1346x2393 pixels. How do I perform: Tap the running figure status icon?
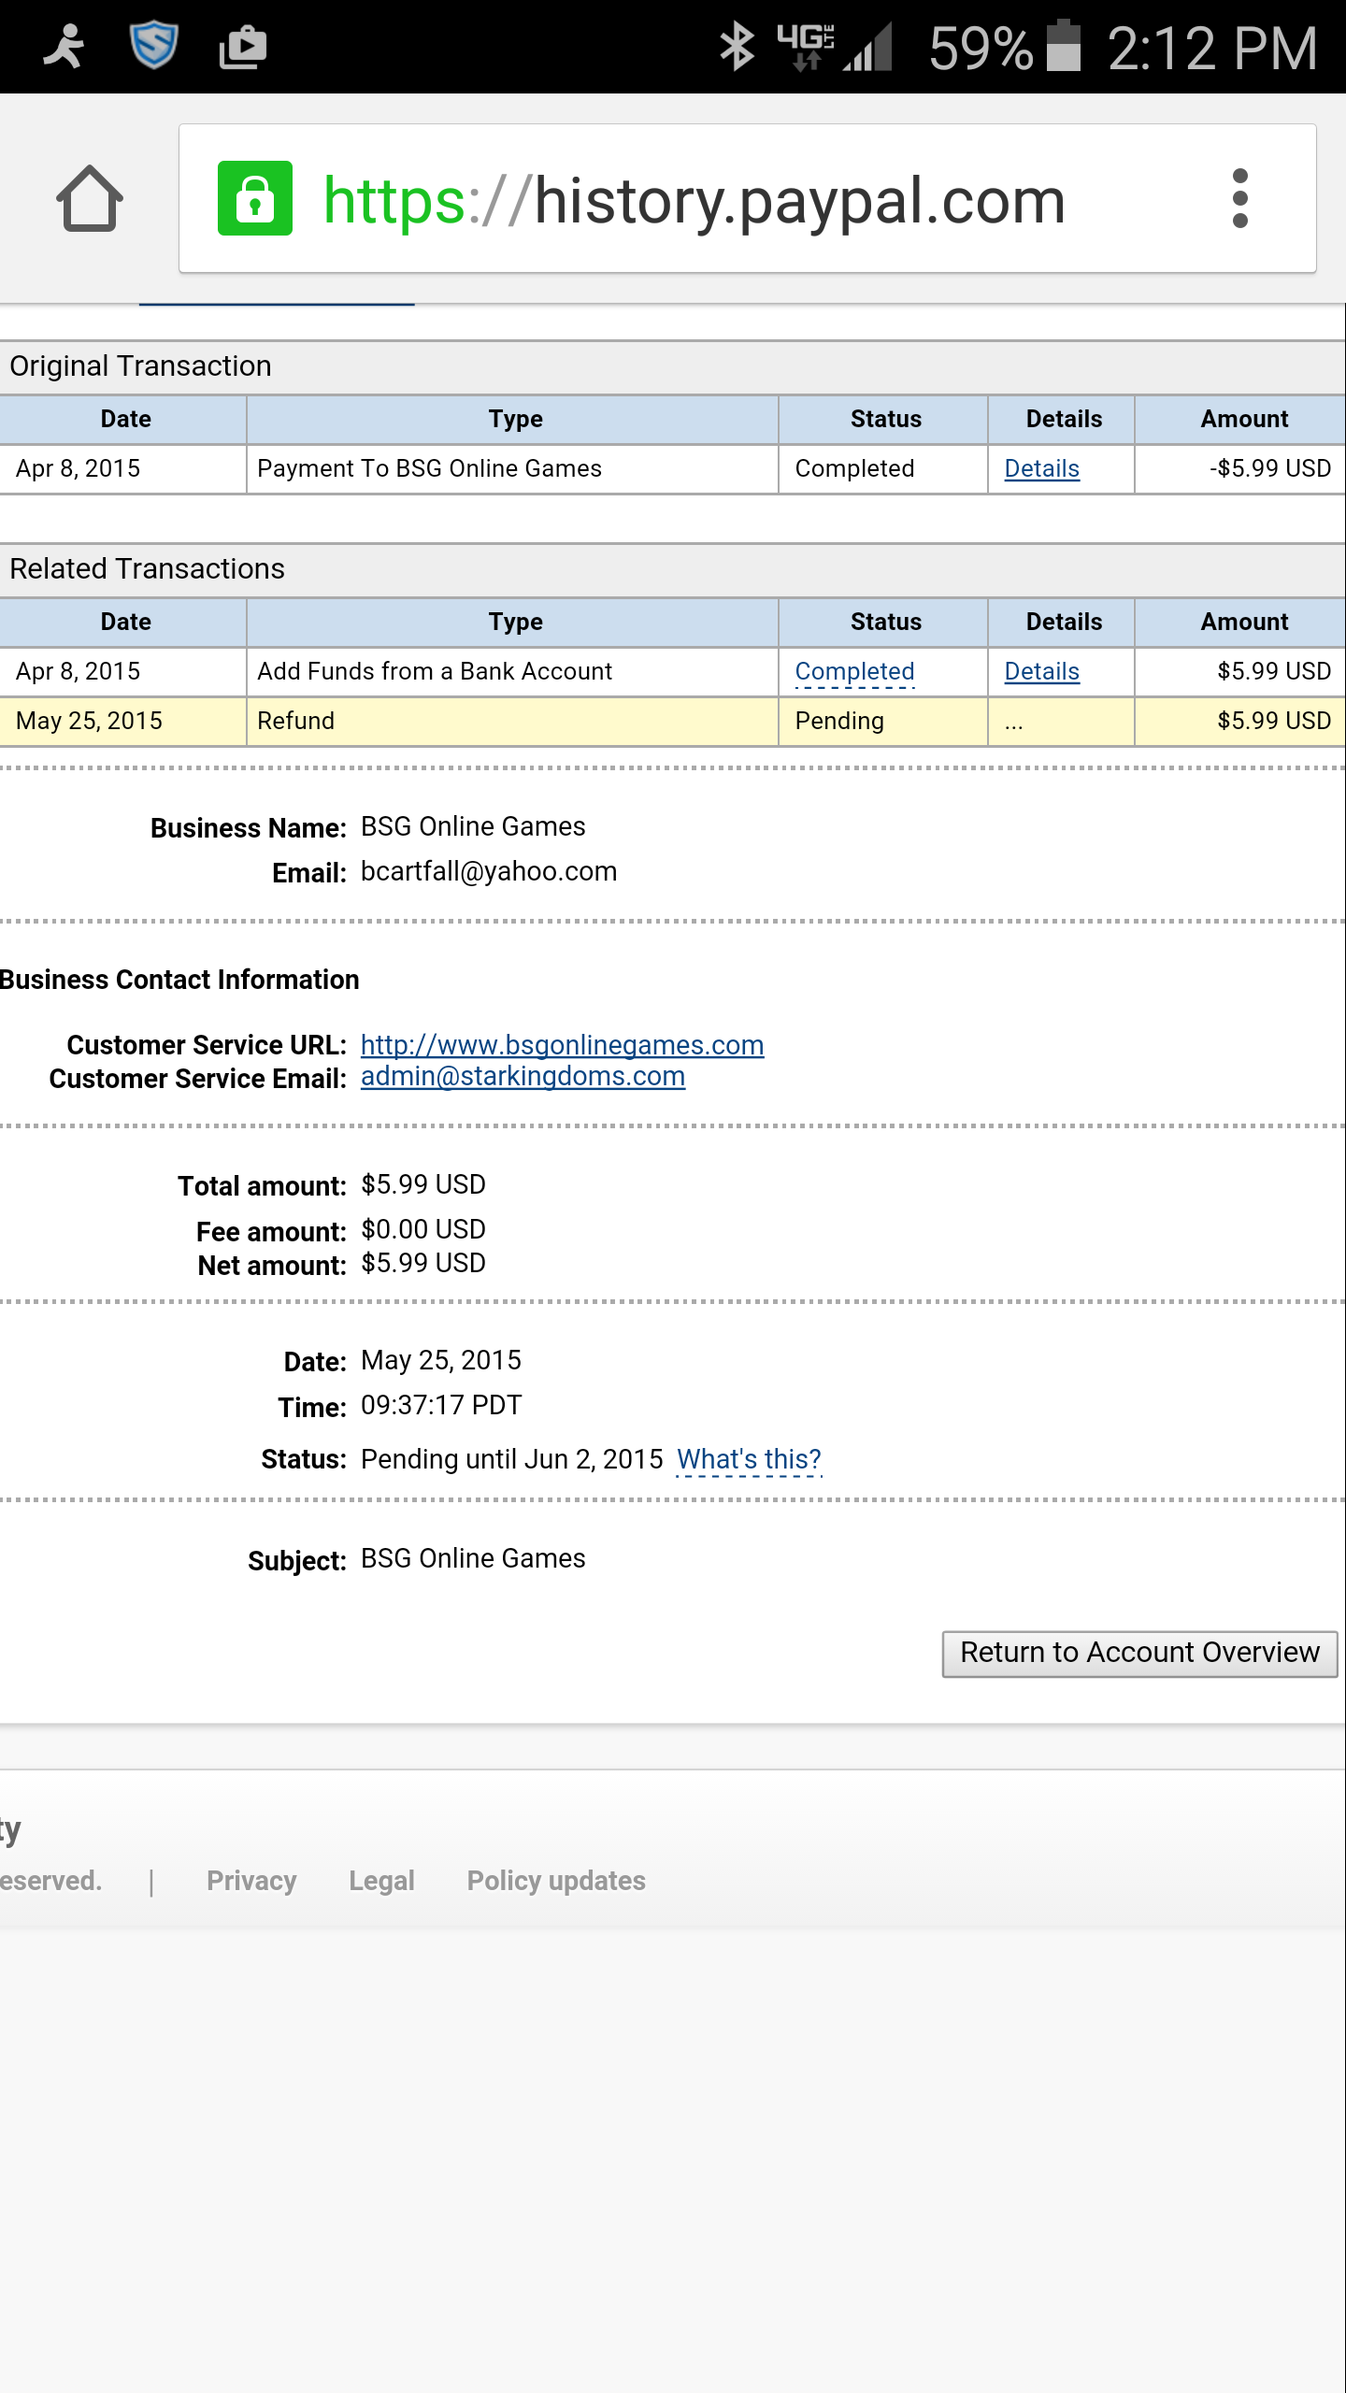[x=64, y=47]
